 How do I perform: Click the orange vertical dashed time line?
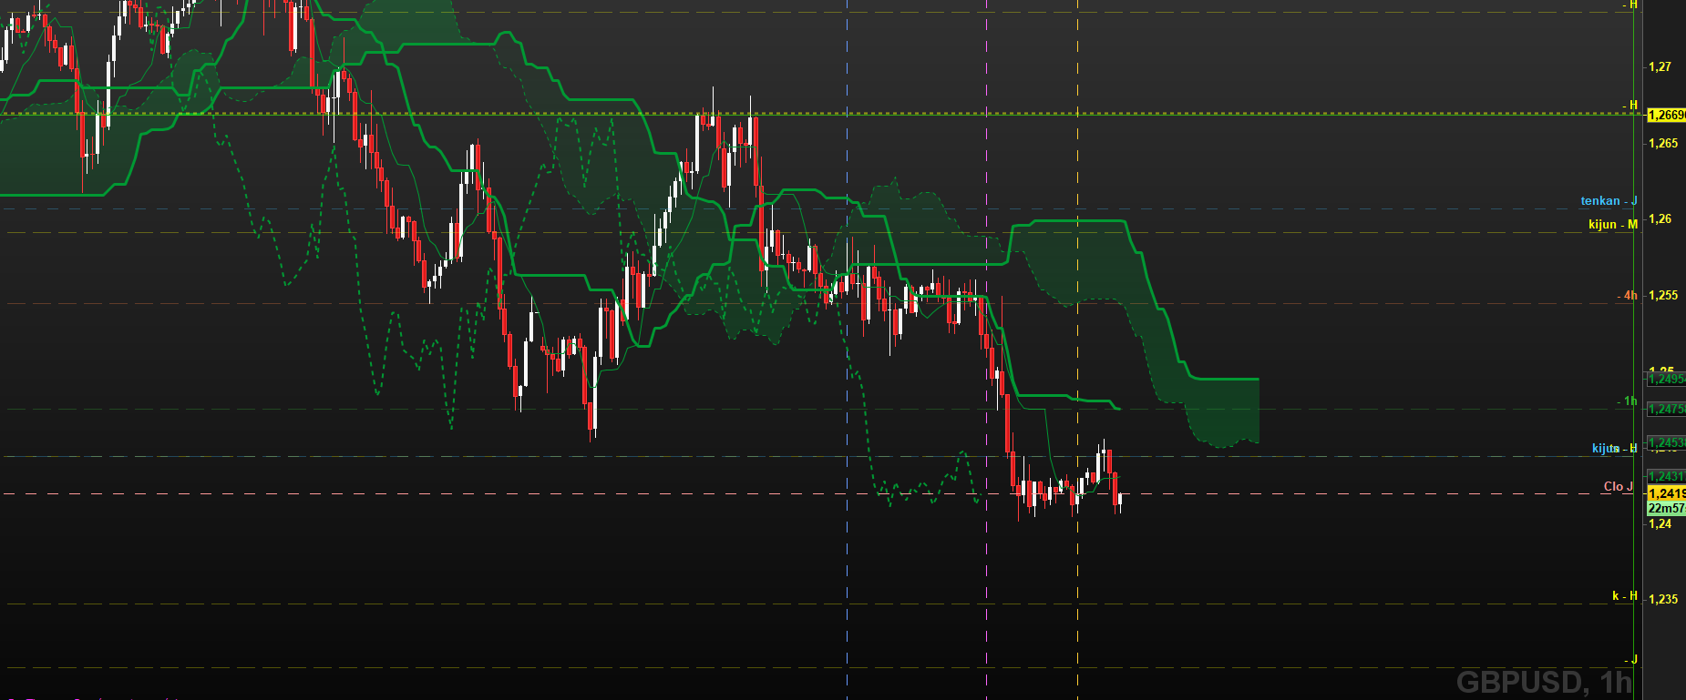click(1077, 350)
